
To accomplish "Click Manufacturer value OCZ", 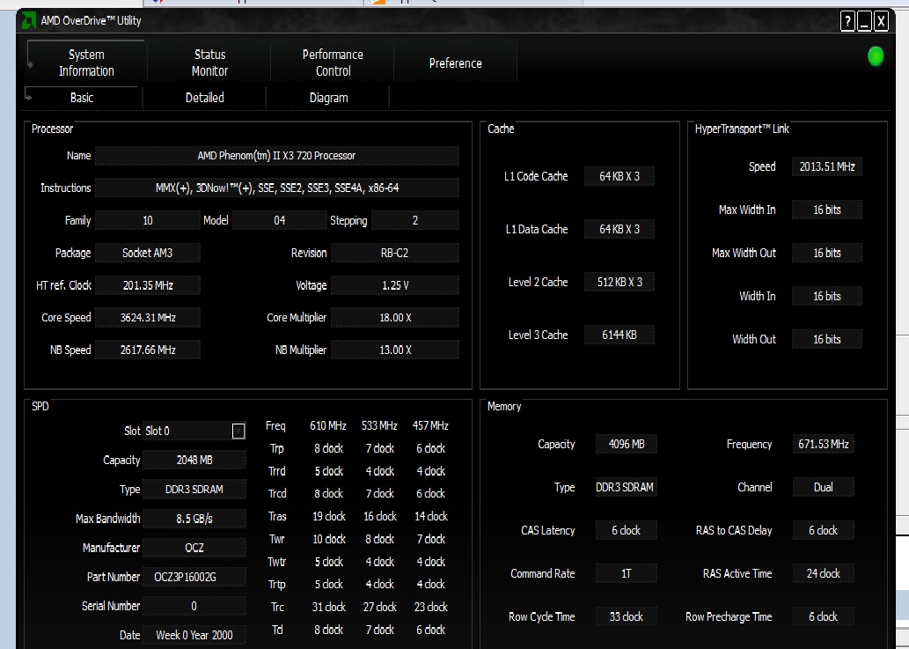I will [x=194, y=548].
